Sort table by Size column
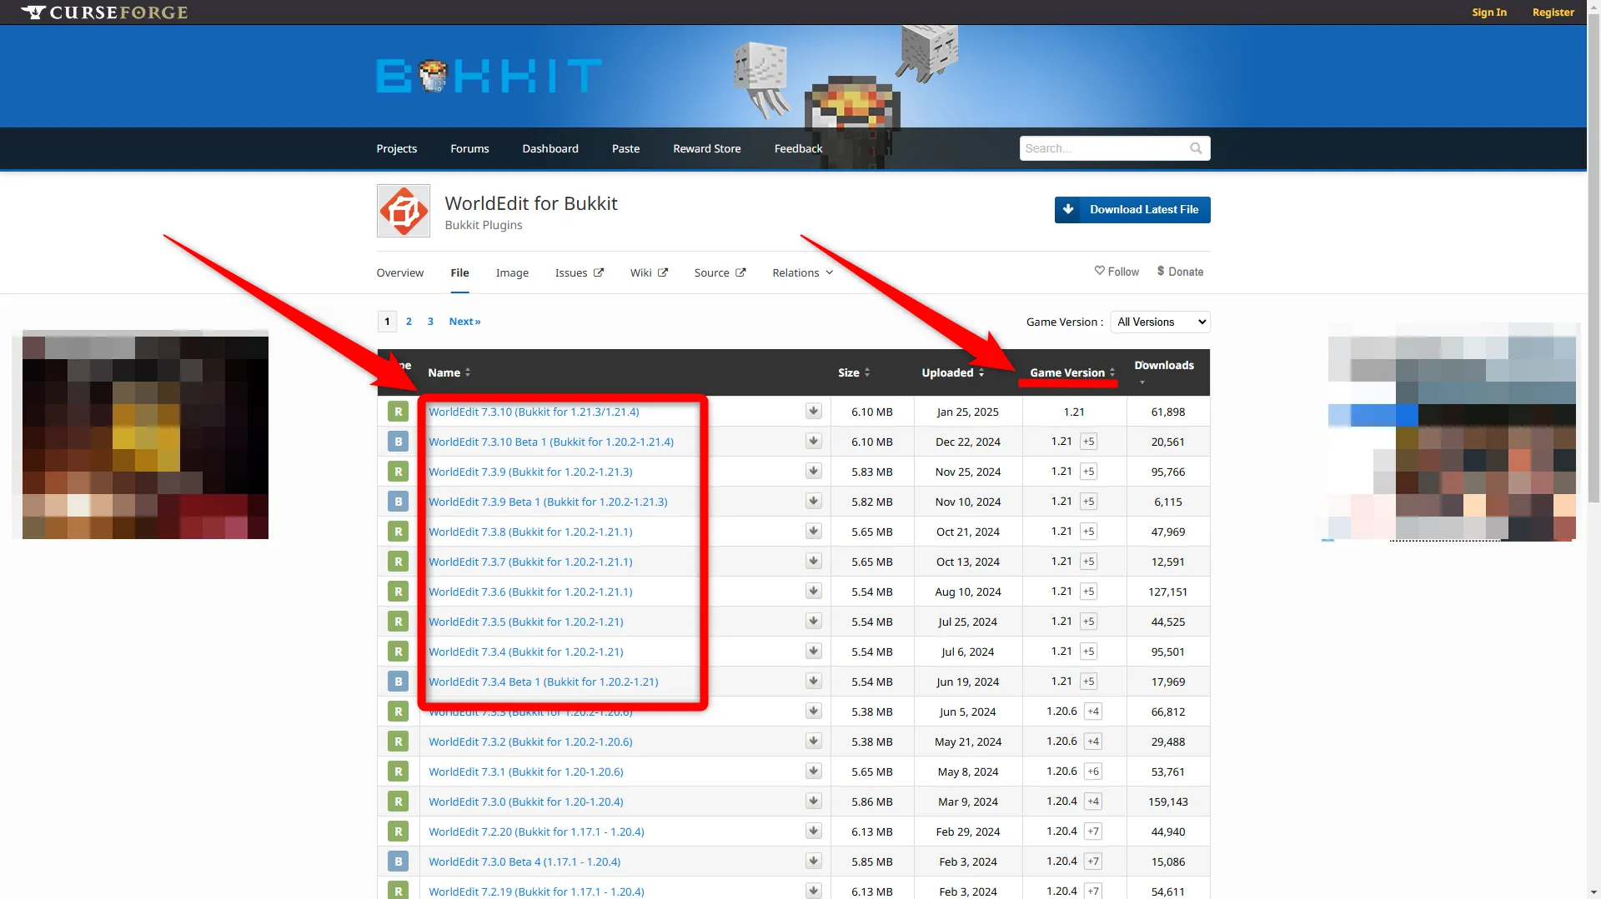 tap(854, 372)
